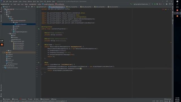Locate file using Select Opened File icon
The width and height of the screenshot is (181, 102).
(26, 7)
